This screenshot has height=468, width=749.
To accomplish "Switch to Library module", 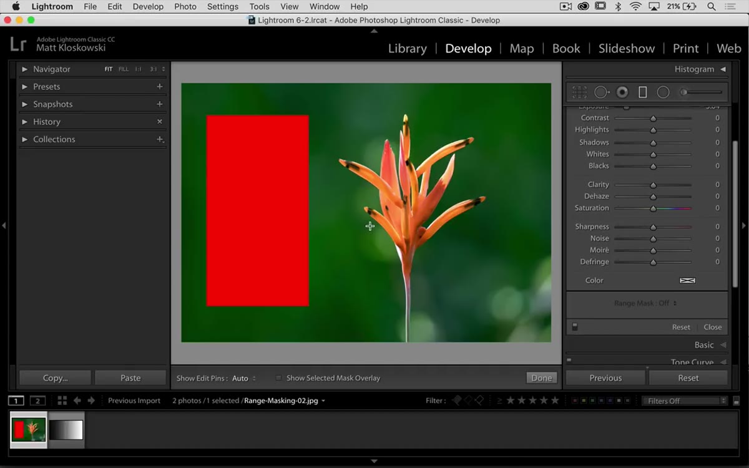I will [x=408, y=49].
